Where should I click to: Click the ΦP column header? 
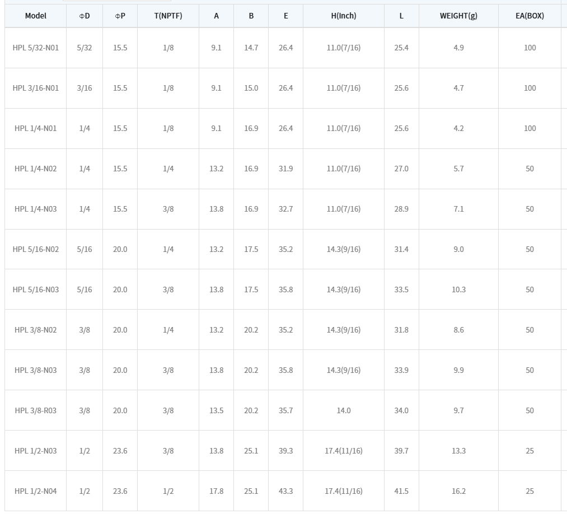[x=120, y=16]
